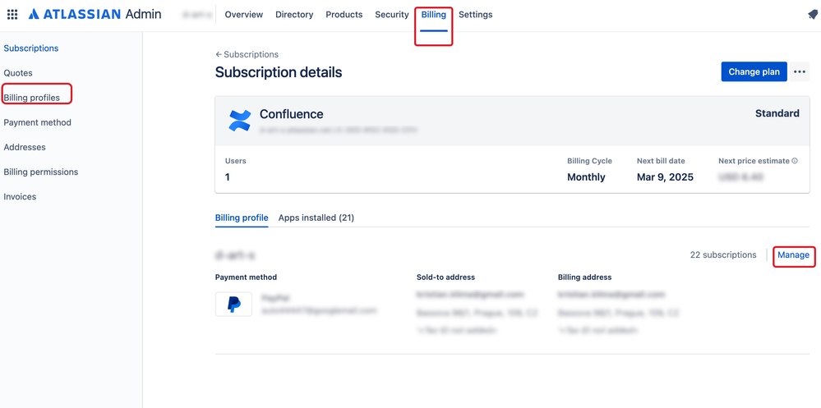Viewport: 821px width, 408px height.
Task: View Invoices in the sidebar
Action: coord(20,197)
